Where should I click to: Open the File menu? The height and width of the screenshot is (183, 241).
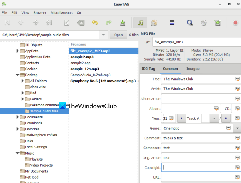coord(4,13)
